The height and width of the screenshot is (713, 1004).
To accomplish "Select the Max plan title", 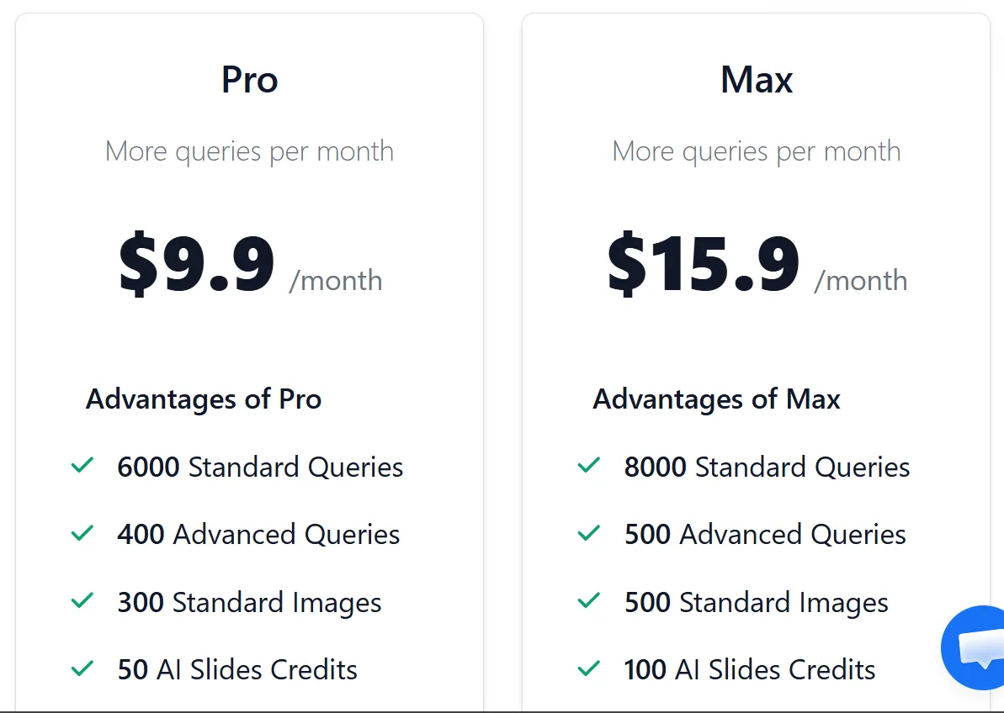I will (x=757, y=80).
